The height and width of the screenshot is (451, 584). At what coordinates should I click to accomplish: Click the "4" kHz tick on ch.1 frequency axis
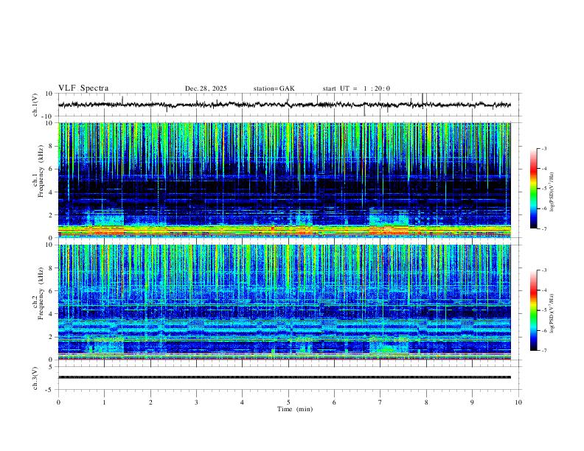52,192
